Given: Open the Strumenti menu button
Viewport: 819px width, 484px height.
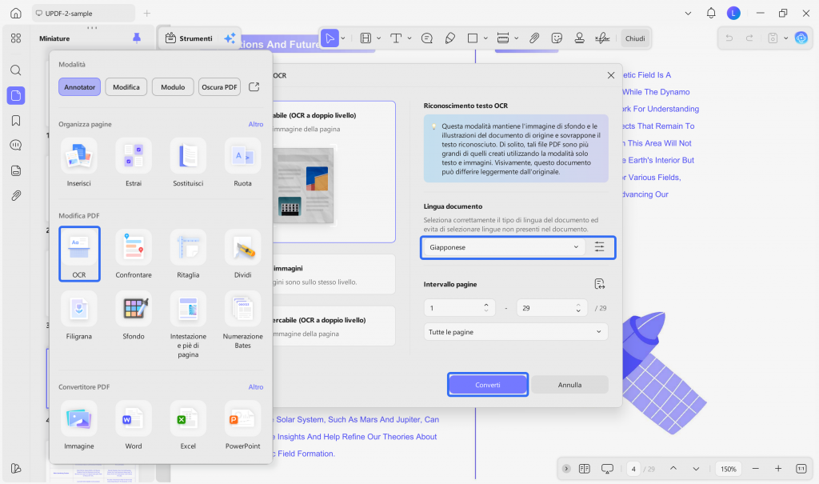Looking at the screenshot, I should [189, 38].
